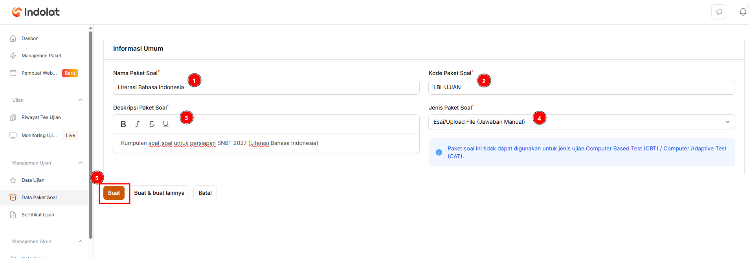The image size is (749, 258).
Task: Click the Data Paket Soal archive icon
Action: point(13,198)
